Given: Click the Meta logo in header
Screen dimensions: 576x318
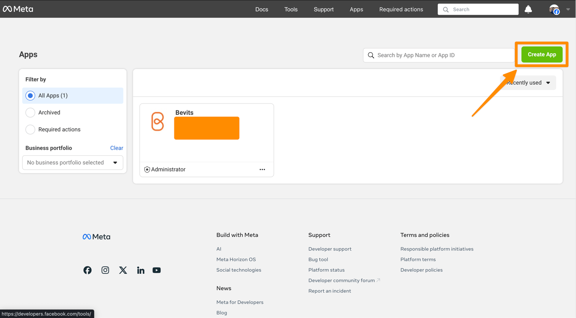Looking at the screenshot, I should [18, 9].
